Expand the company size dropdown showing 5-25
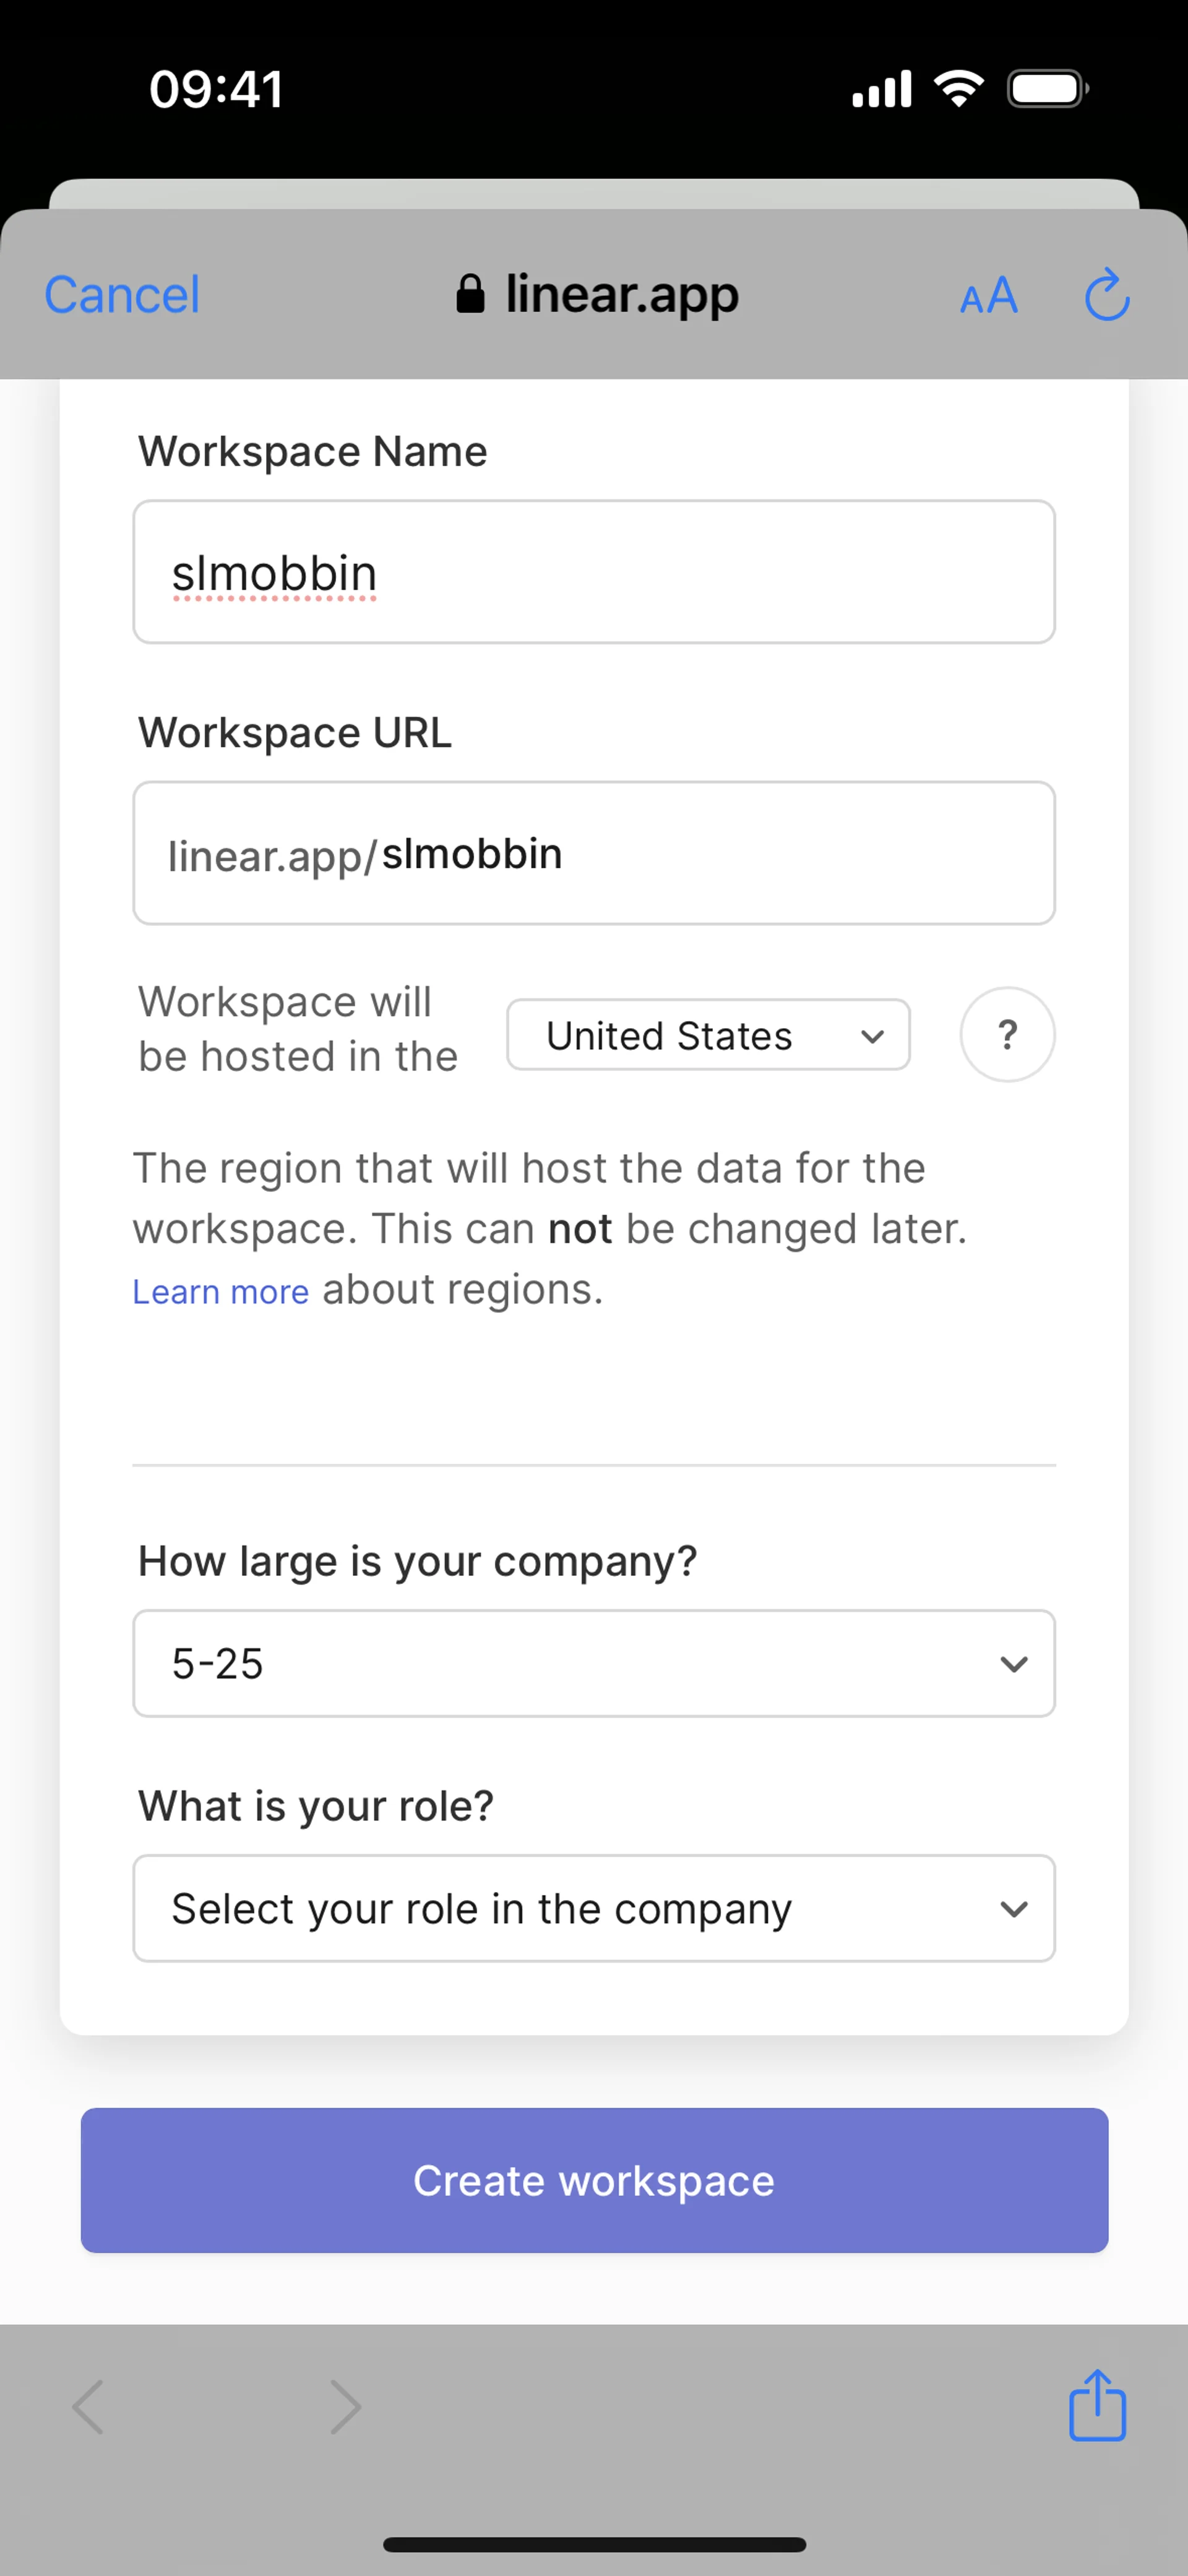Image resolution: width=1188 pixels, height=2576 pixels. [x=594, y=1664]
